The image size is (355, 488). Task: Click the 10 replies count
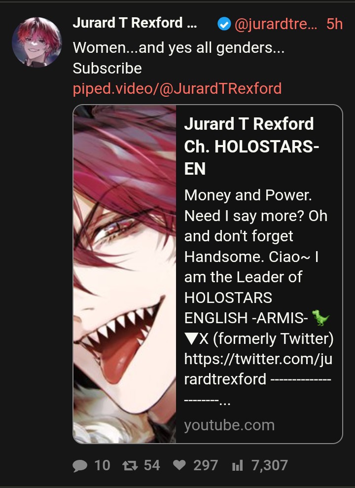click(102, 466)
